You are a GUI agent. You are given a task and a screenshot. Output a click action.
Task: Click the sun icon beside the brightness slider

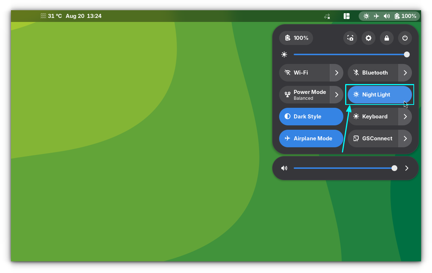tap(284, 54)
